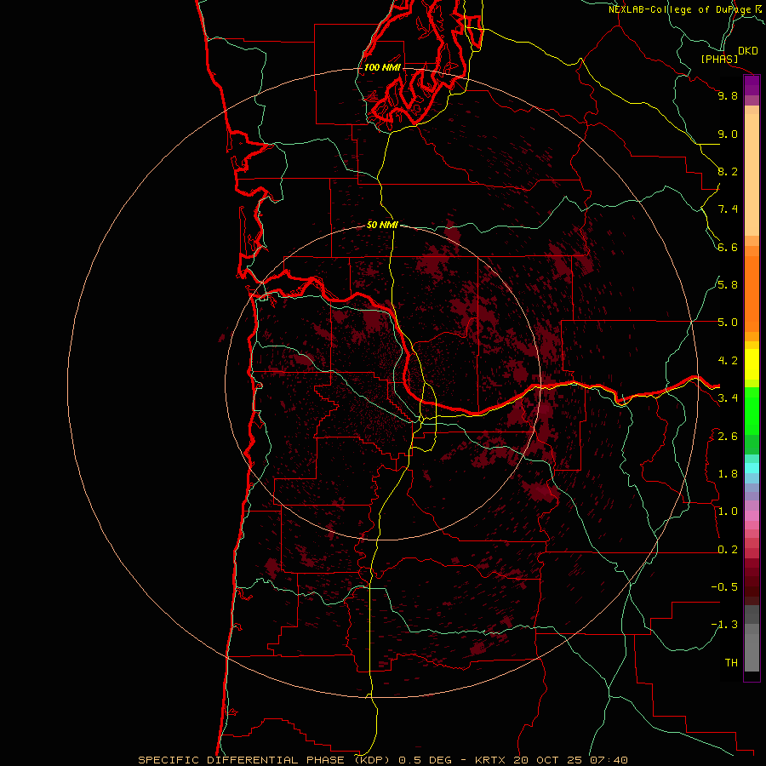Viewport: 766px width, 766px height.
Task: Click the 100 NMI range ring label
Action: [x=382, y=67]
